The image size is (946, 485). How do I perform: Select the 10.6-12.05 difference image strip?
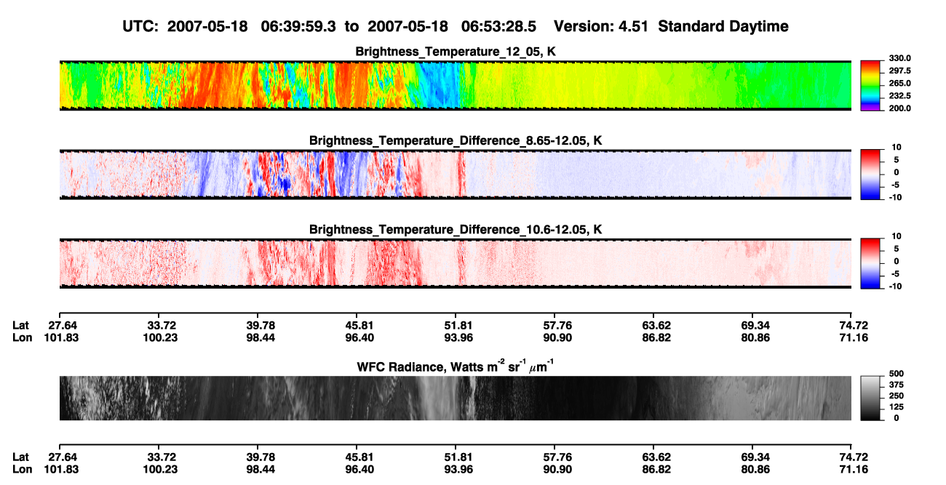click(x=456, y=263)
